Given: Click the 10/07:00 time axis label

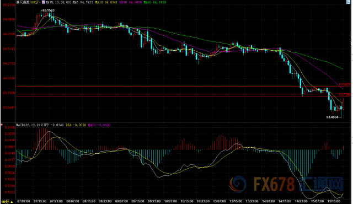Looking at the screenshot, I should click(x=170, y=201).
